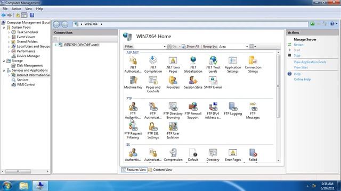Open IIS Failed Request Tracing feature
The width and height of the screenshot is (341, 191).
pyautogui.click(x=253, y=155)
